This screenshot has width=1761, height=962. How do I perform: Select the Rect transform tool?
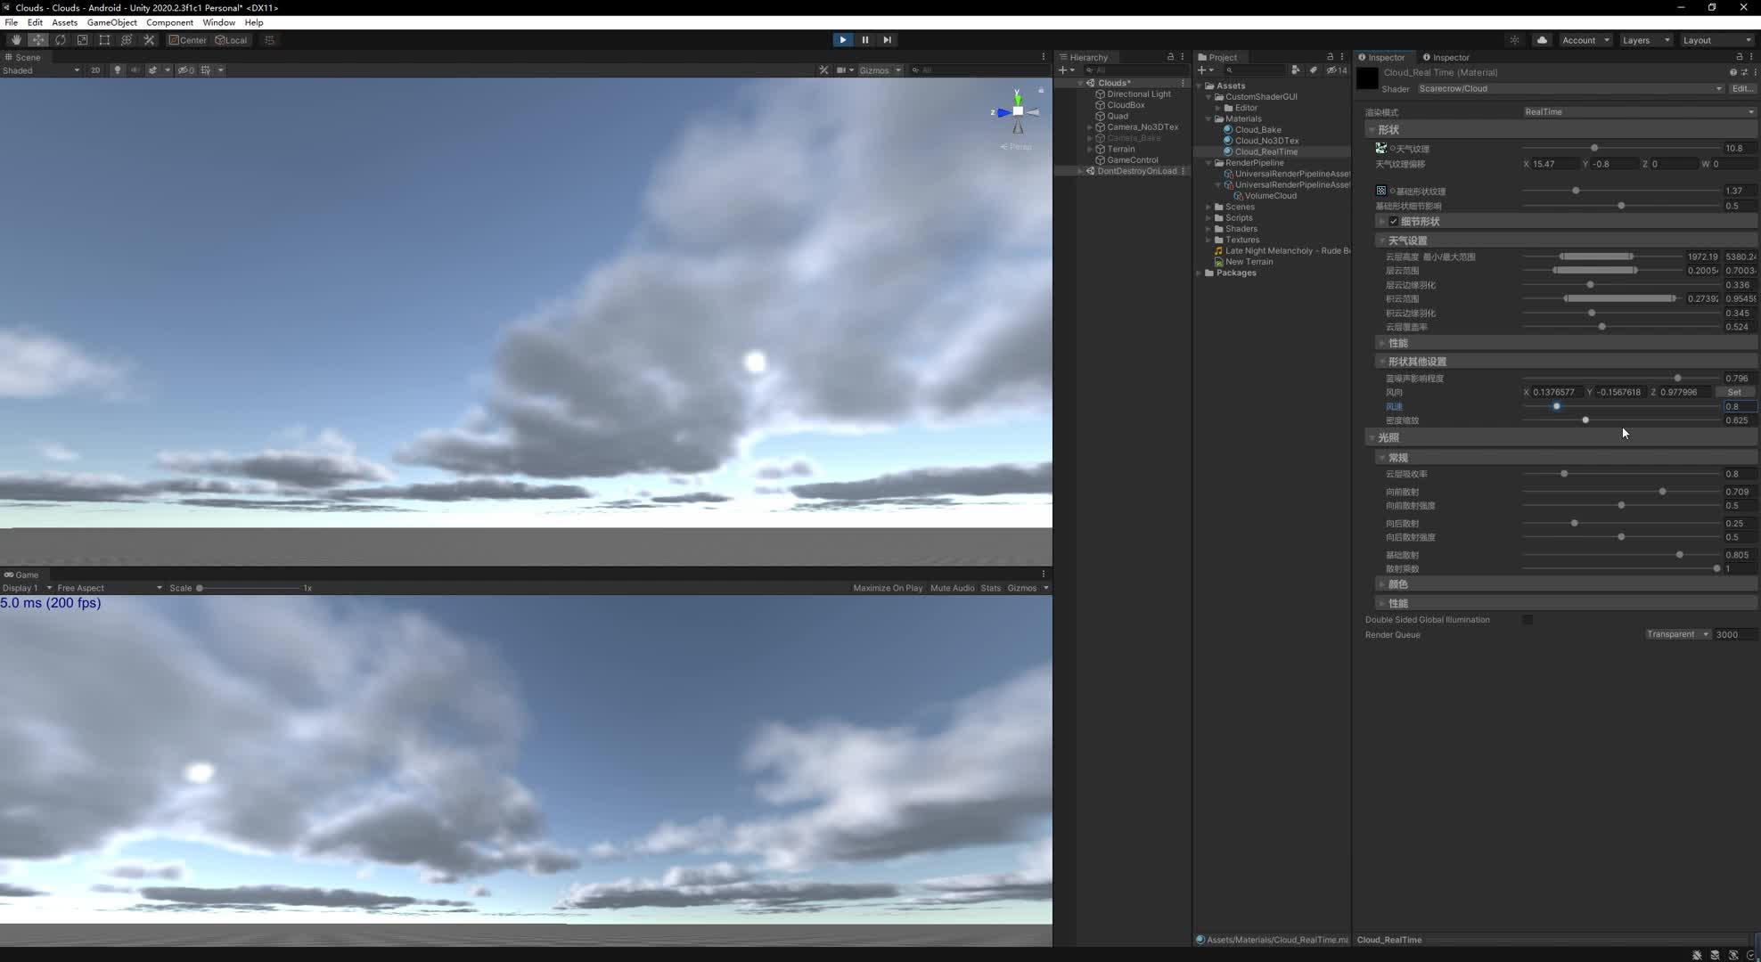click(x=104, y=40)
